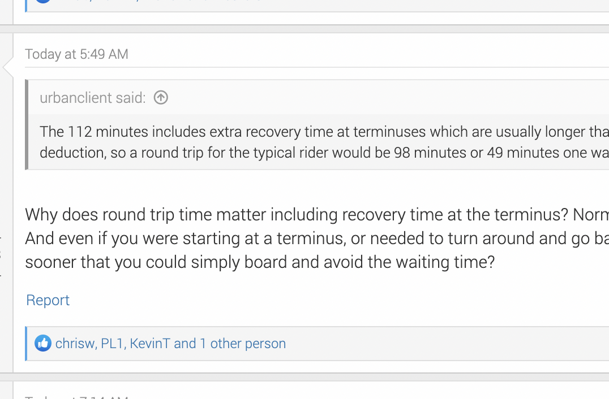Open chrisw's profile from the likes list

(x=75, y=344)
